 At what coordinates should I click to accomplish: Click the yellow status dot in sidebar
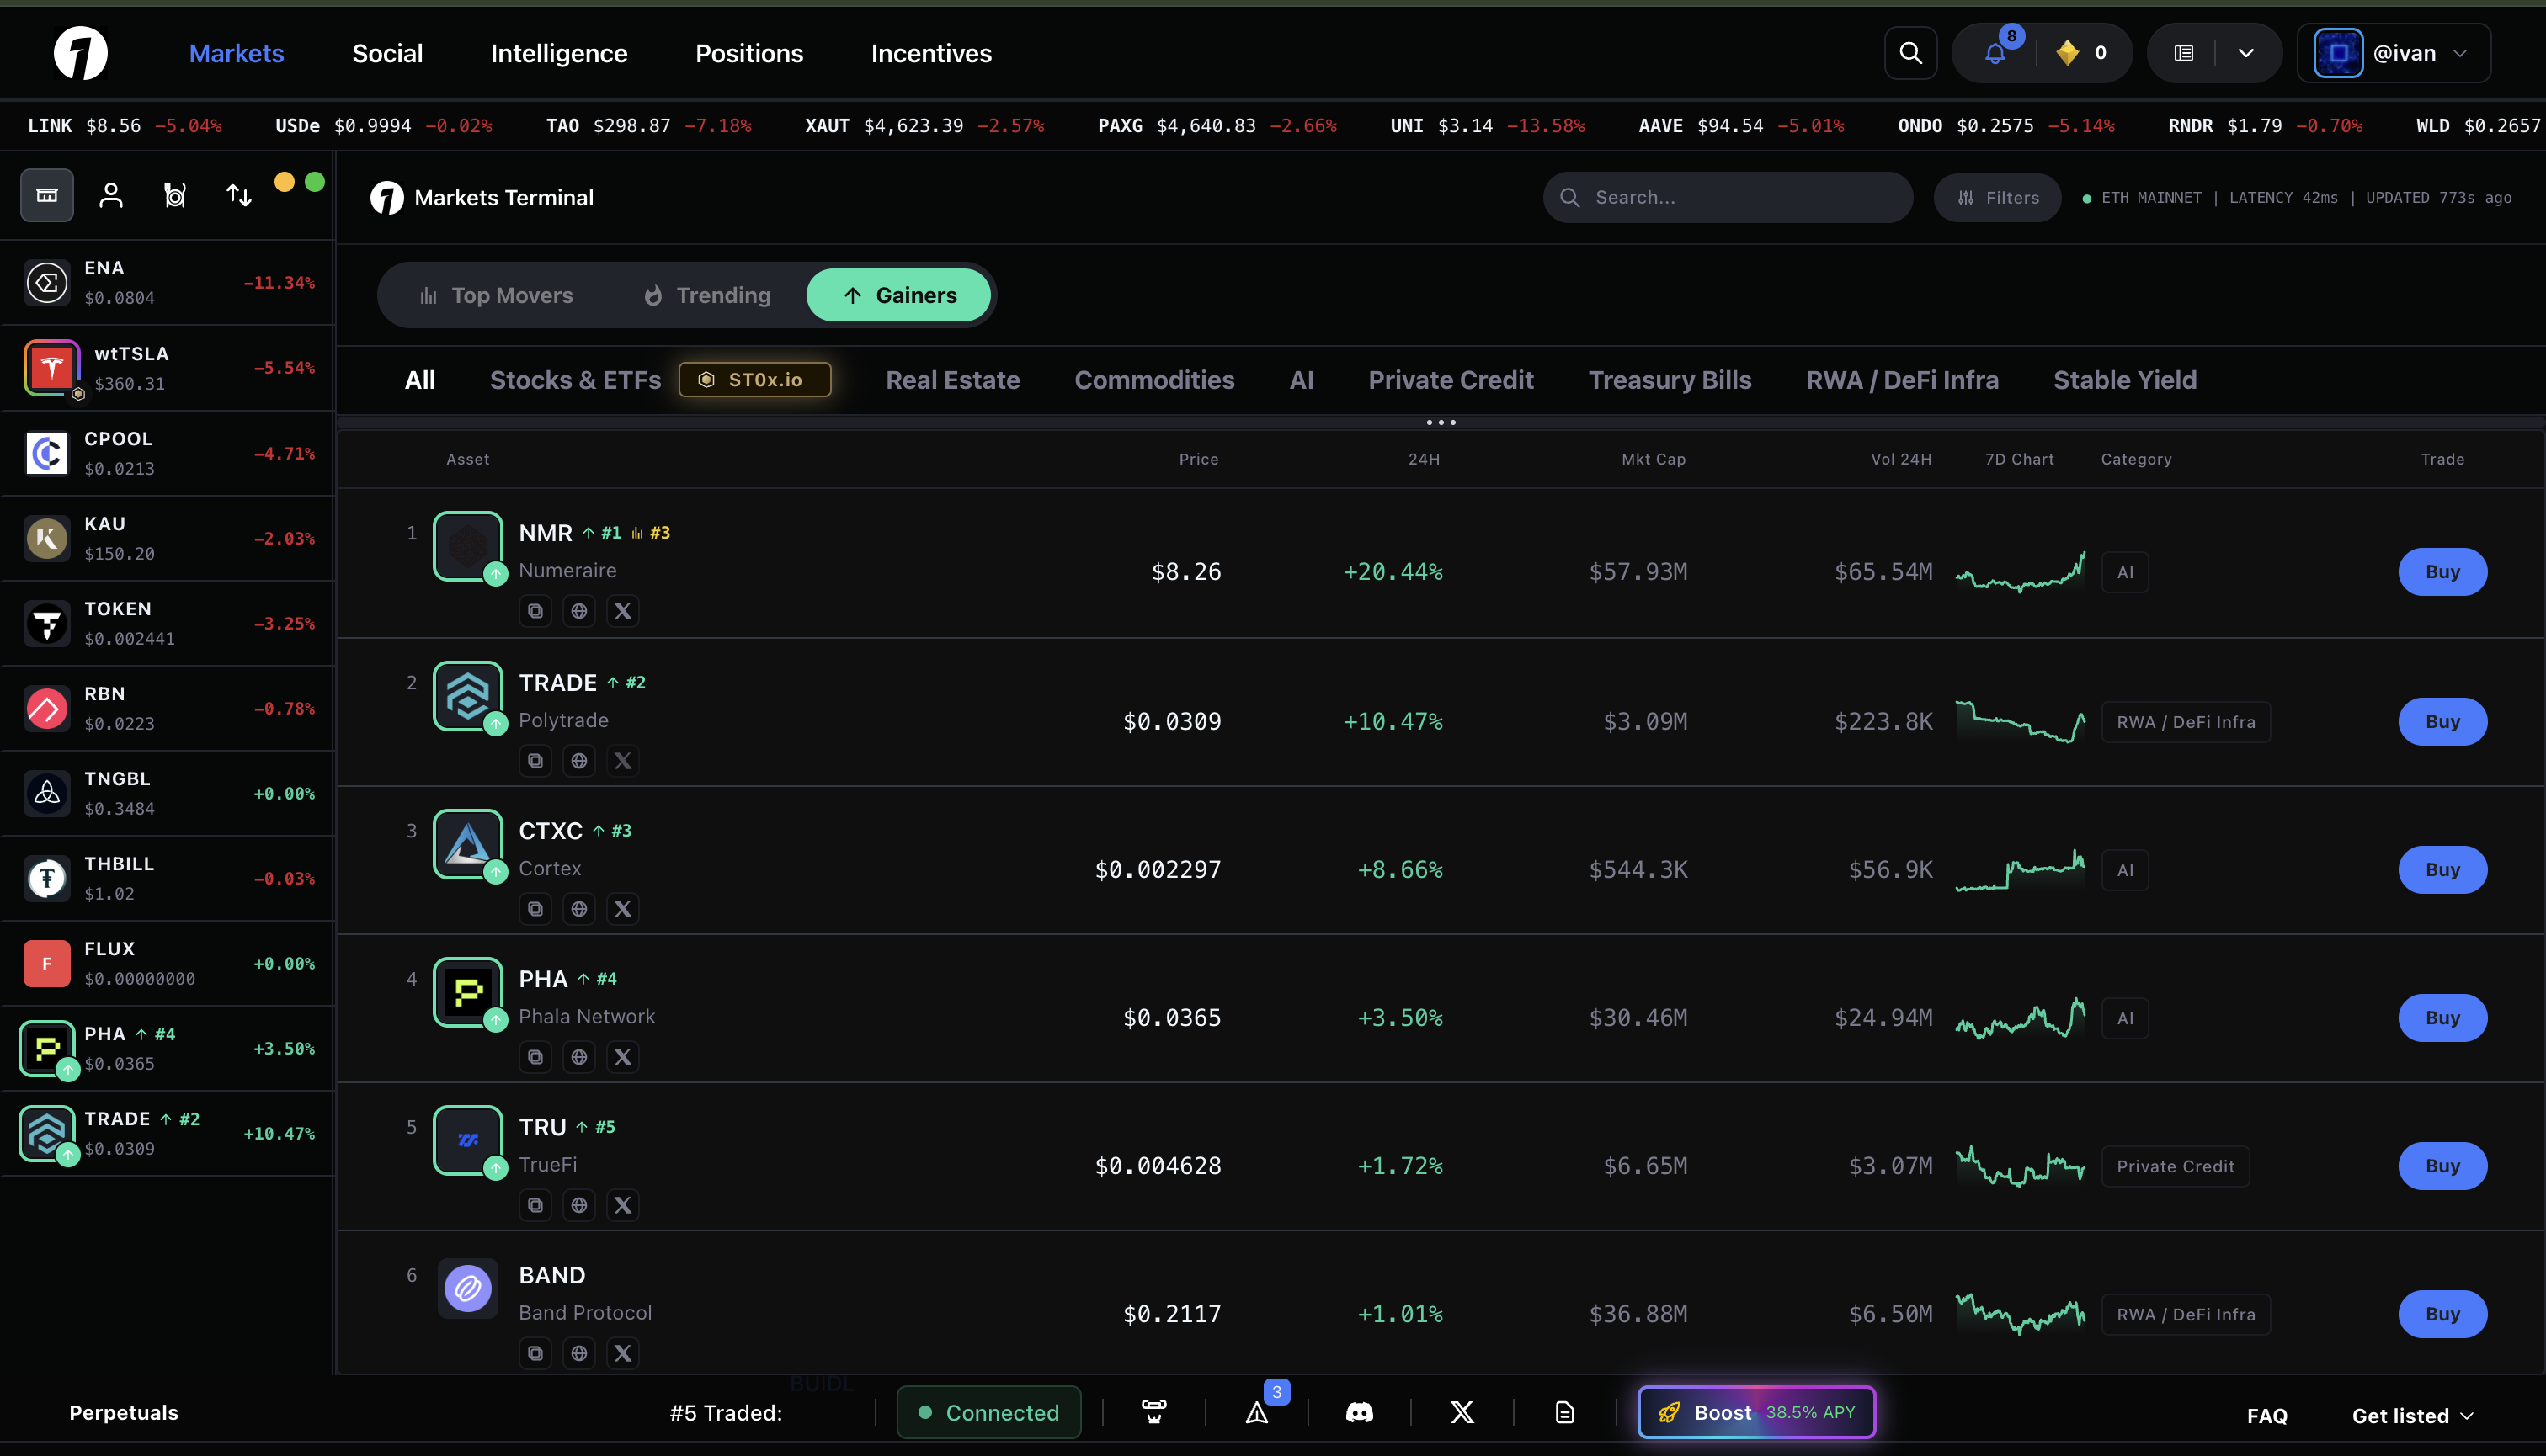coord(284,181)
